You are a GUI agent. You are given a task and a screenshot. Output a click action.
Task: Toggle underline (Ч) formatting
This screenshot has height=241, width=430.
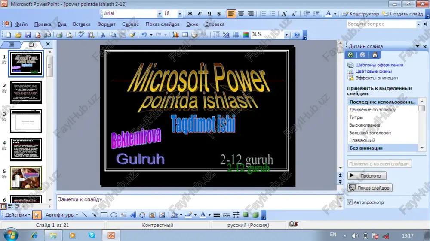(209, 13)
